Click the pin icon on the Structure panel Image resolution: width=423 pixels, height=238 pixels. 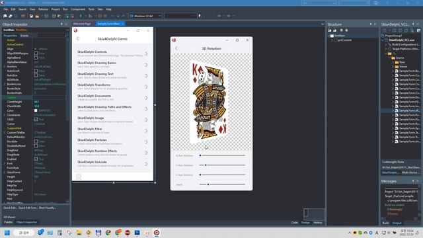pos(370,24)
